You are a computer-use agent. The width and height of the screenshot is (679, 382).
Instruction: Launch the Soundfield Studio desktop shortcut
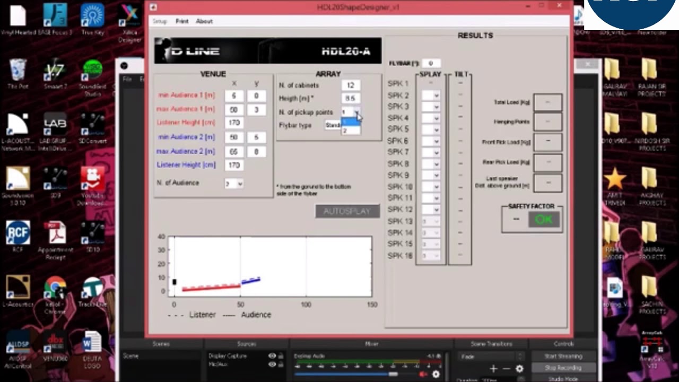pos(93,77)
